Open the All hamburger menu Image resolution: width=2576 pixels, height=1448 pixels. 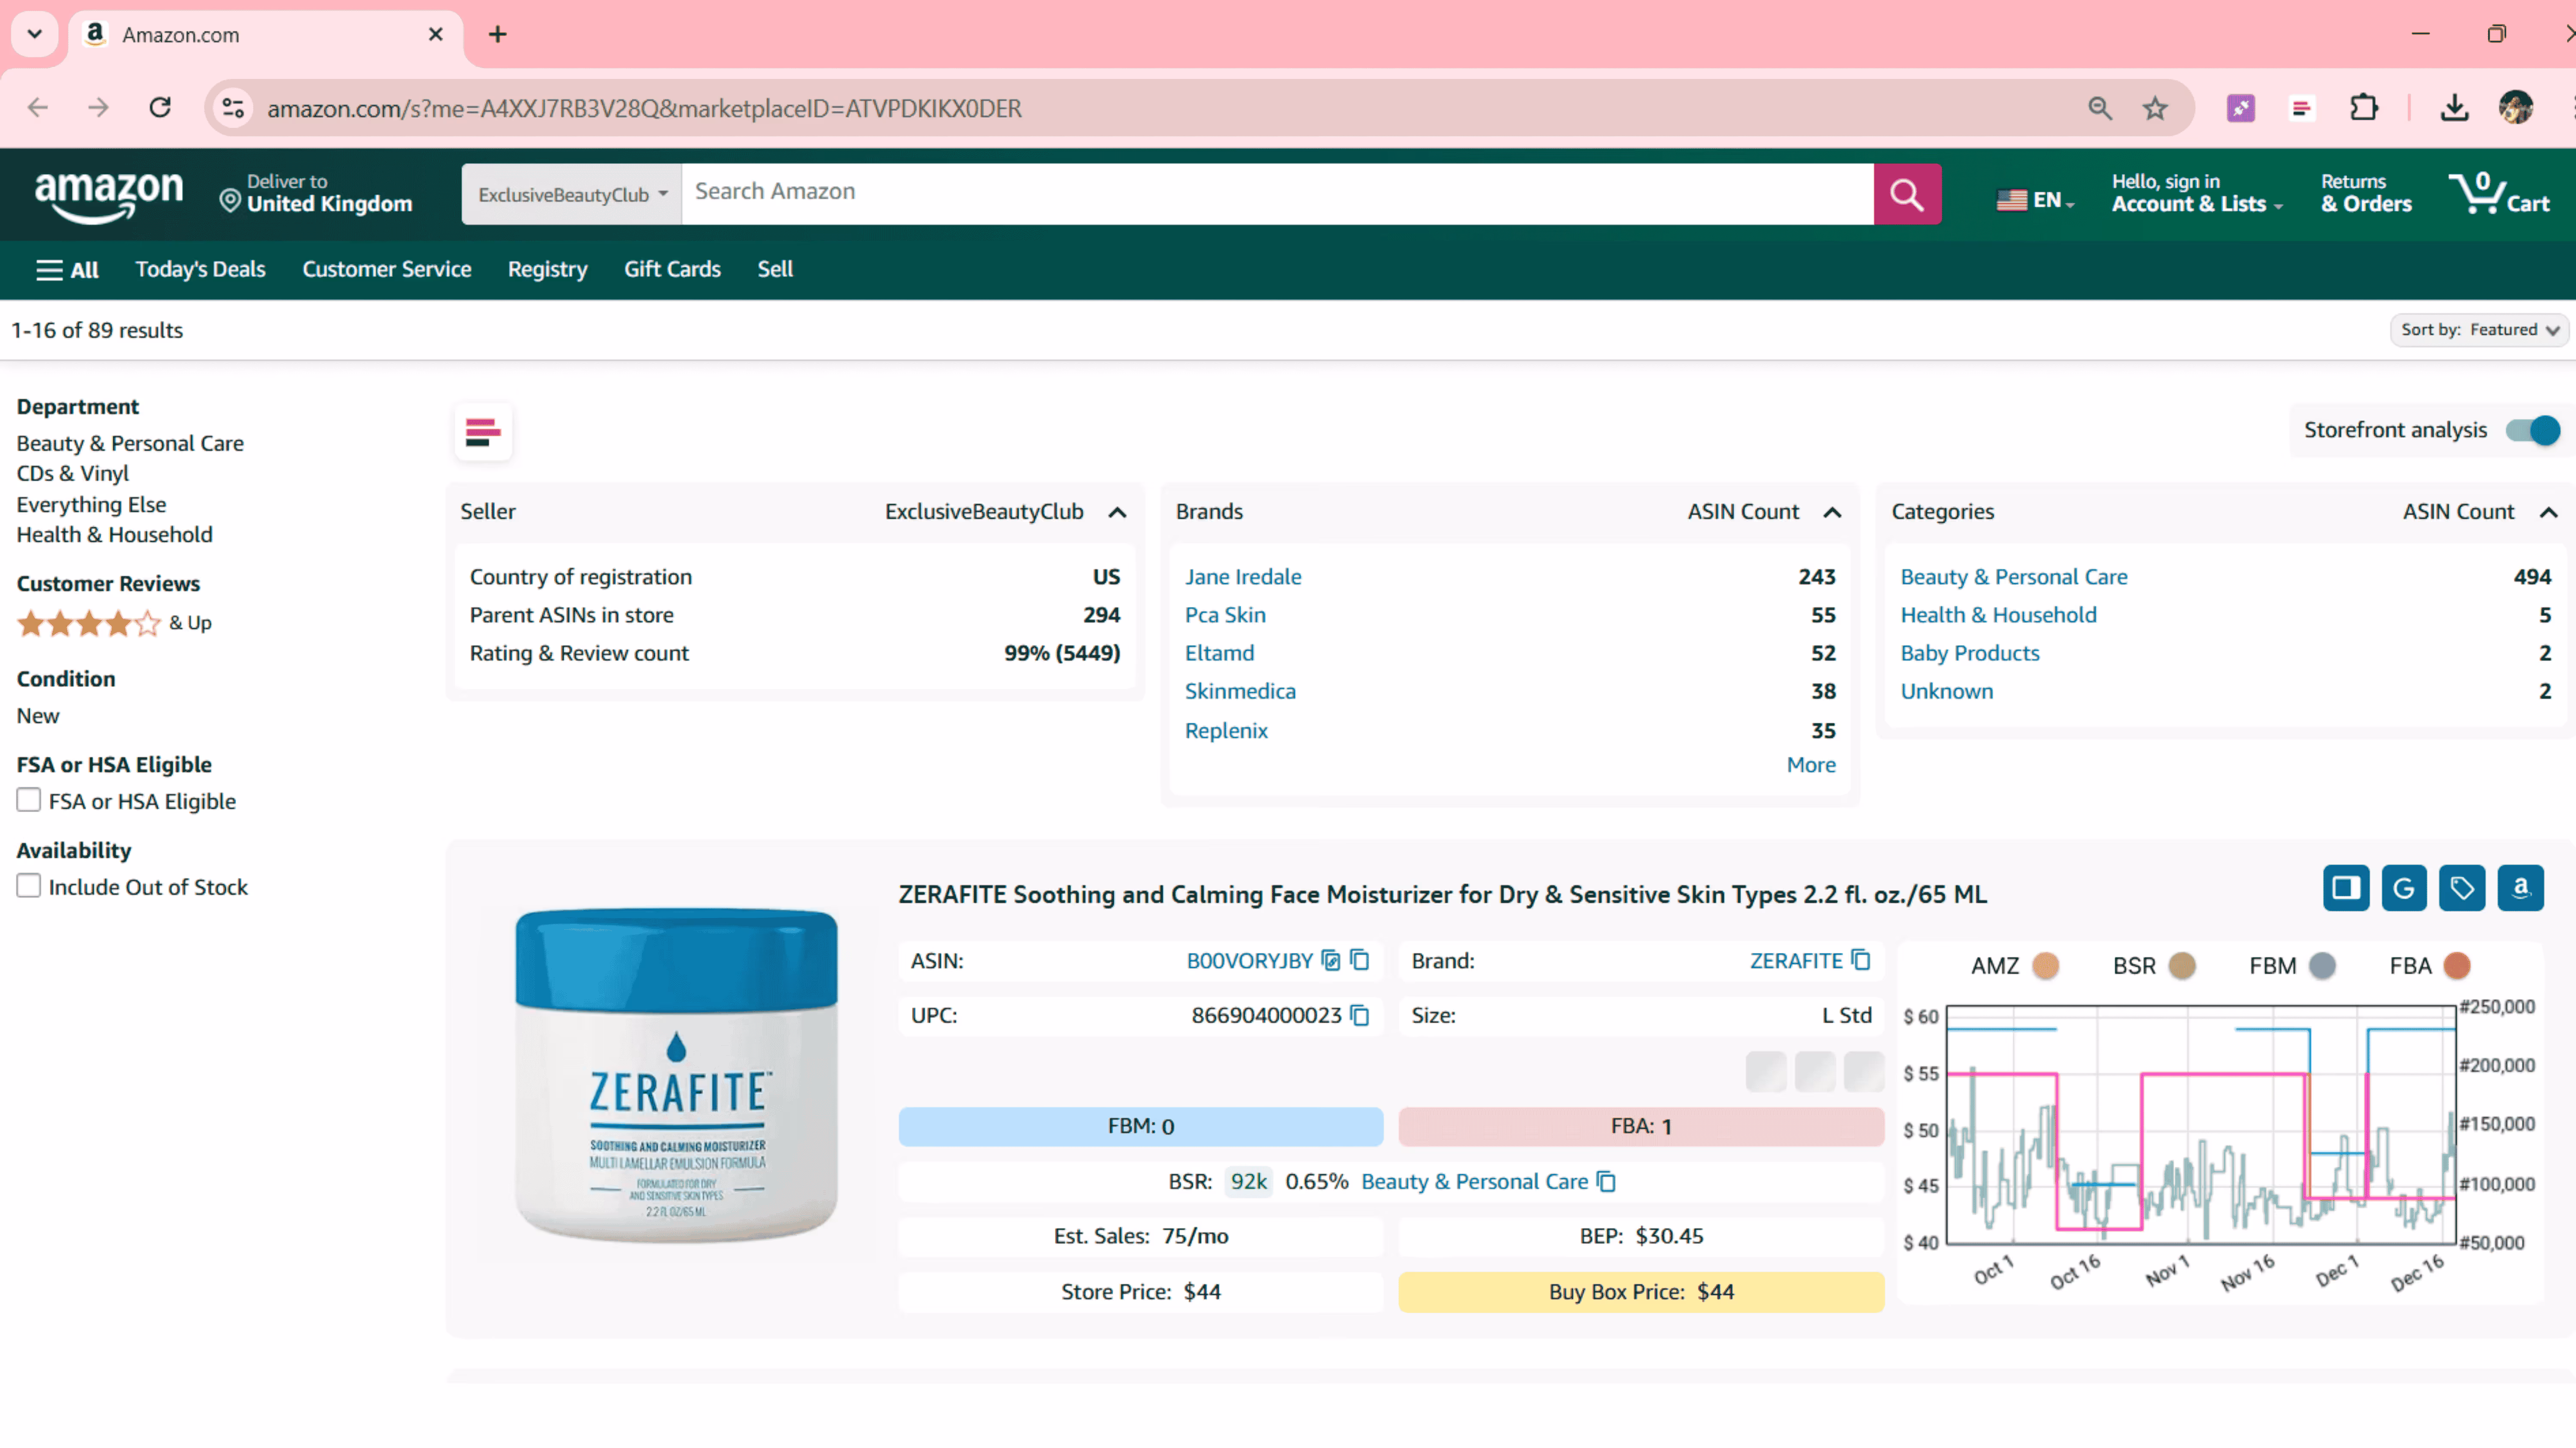66,269
